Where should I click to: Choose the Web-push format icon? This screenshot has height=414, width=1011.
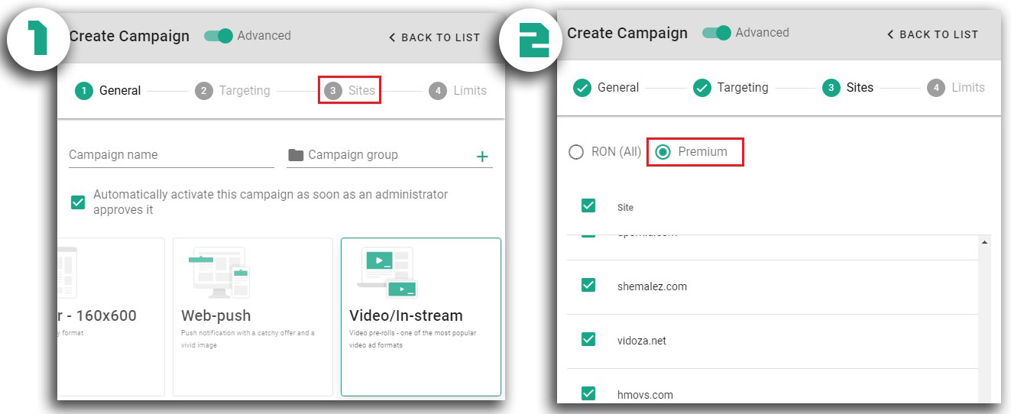[x=219, y=273]
